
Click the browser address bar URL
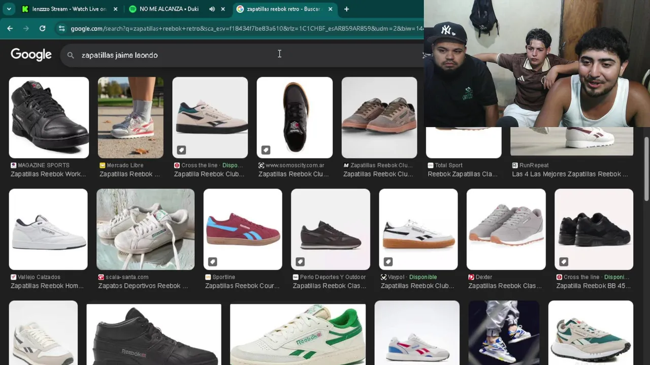(x=246, y=28)
